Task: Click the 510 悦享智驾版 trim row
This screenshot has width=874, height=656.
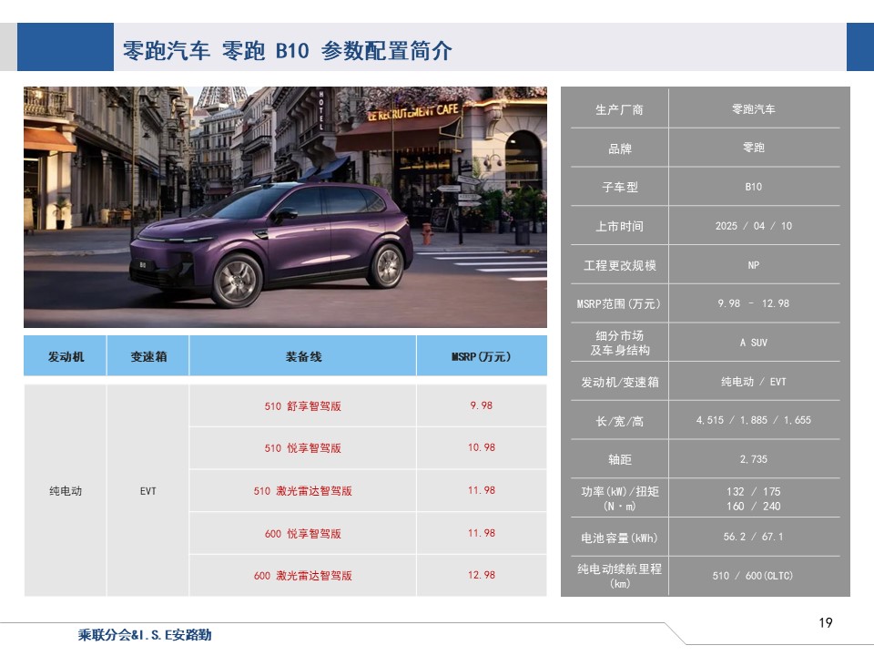Action: tap(302, 448)
